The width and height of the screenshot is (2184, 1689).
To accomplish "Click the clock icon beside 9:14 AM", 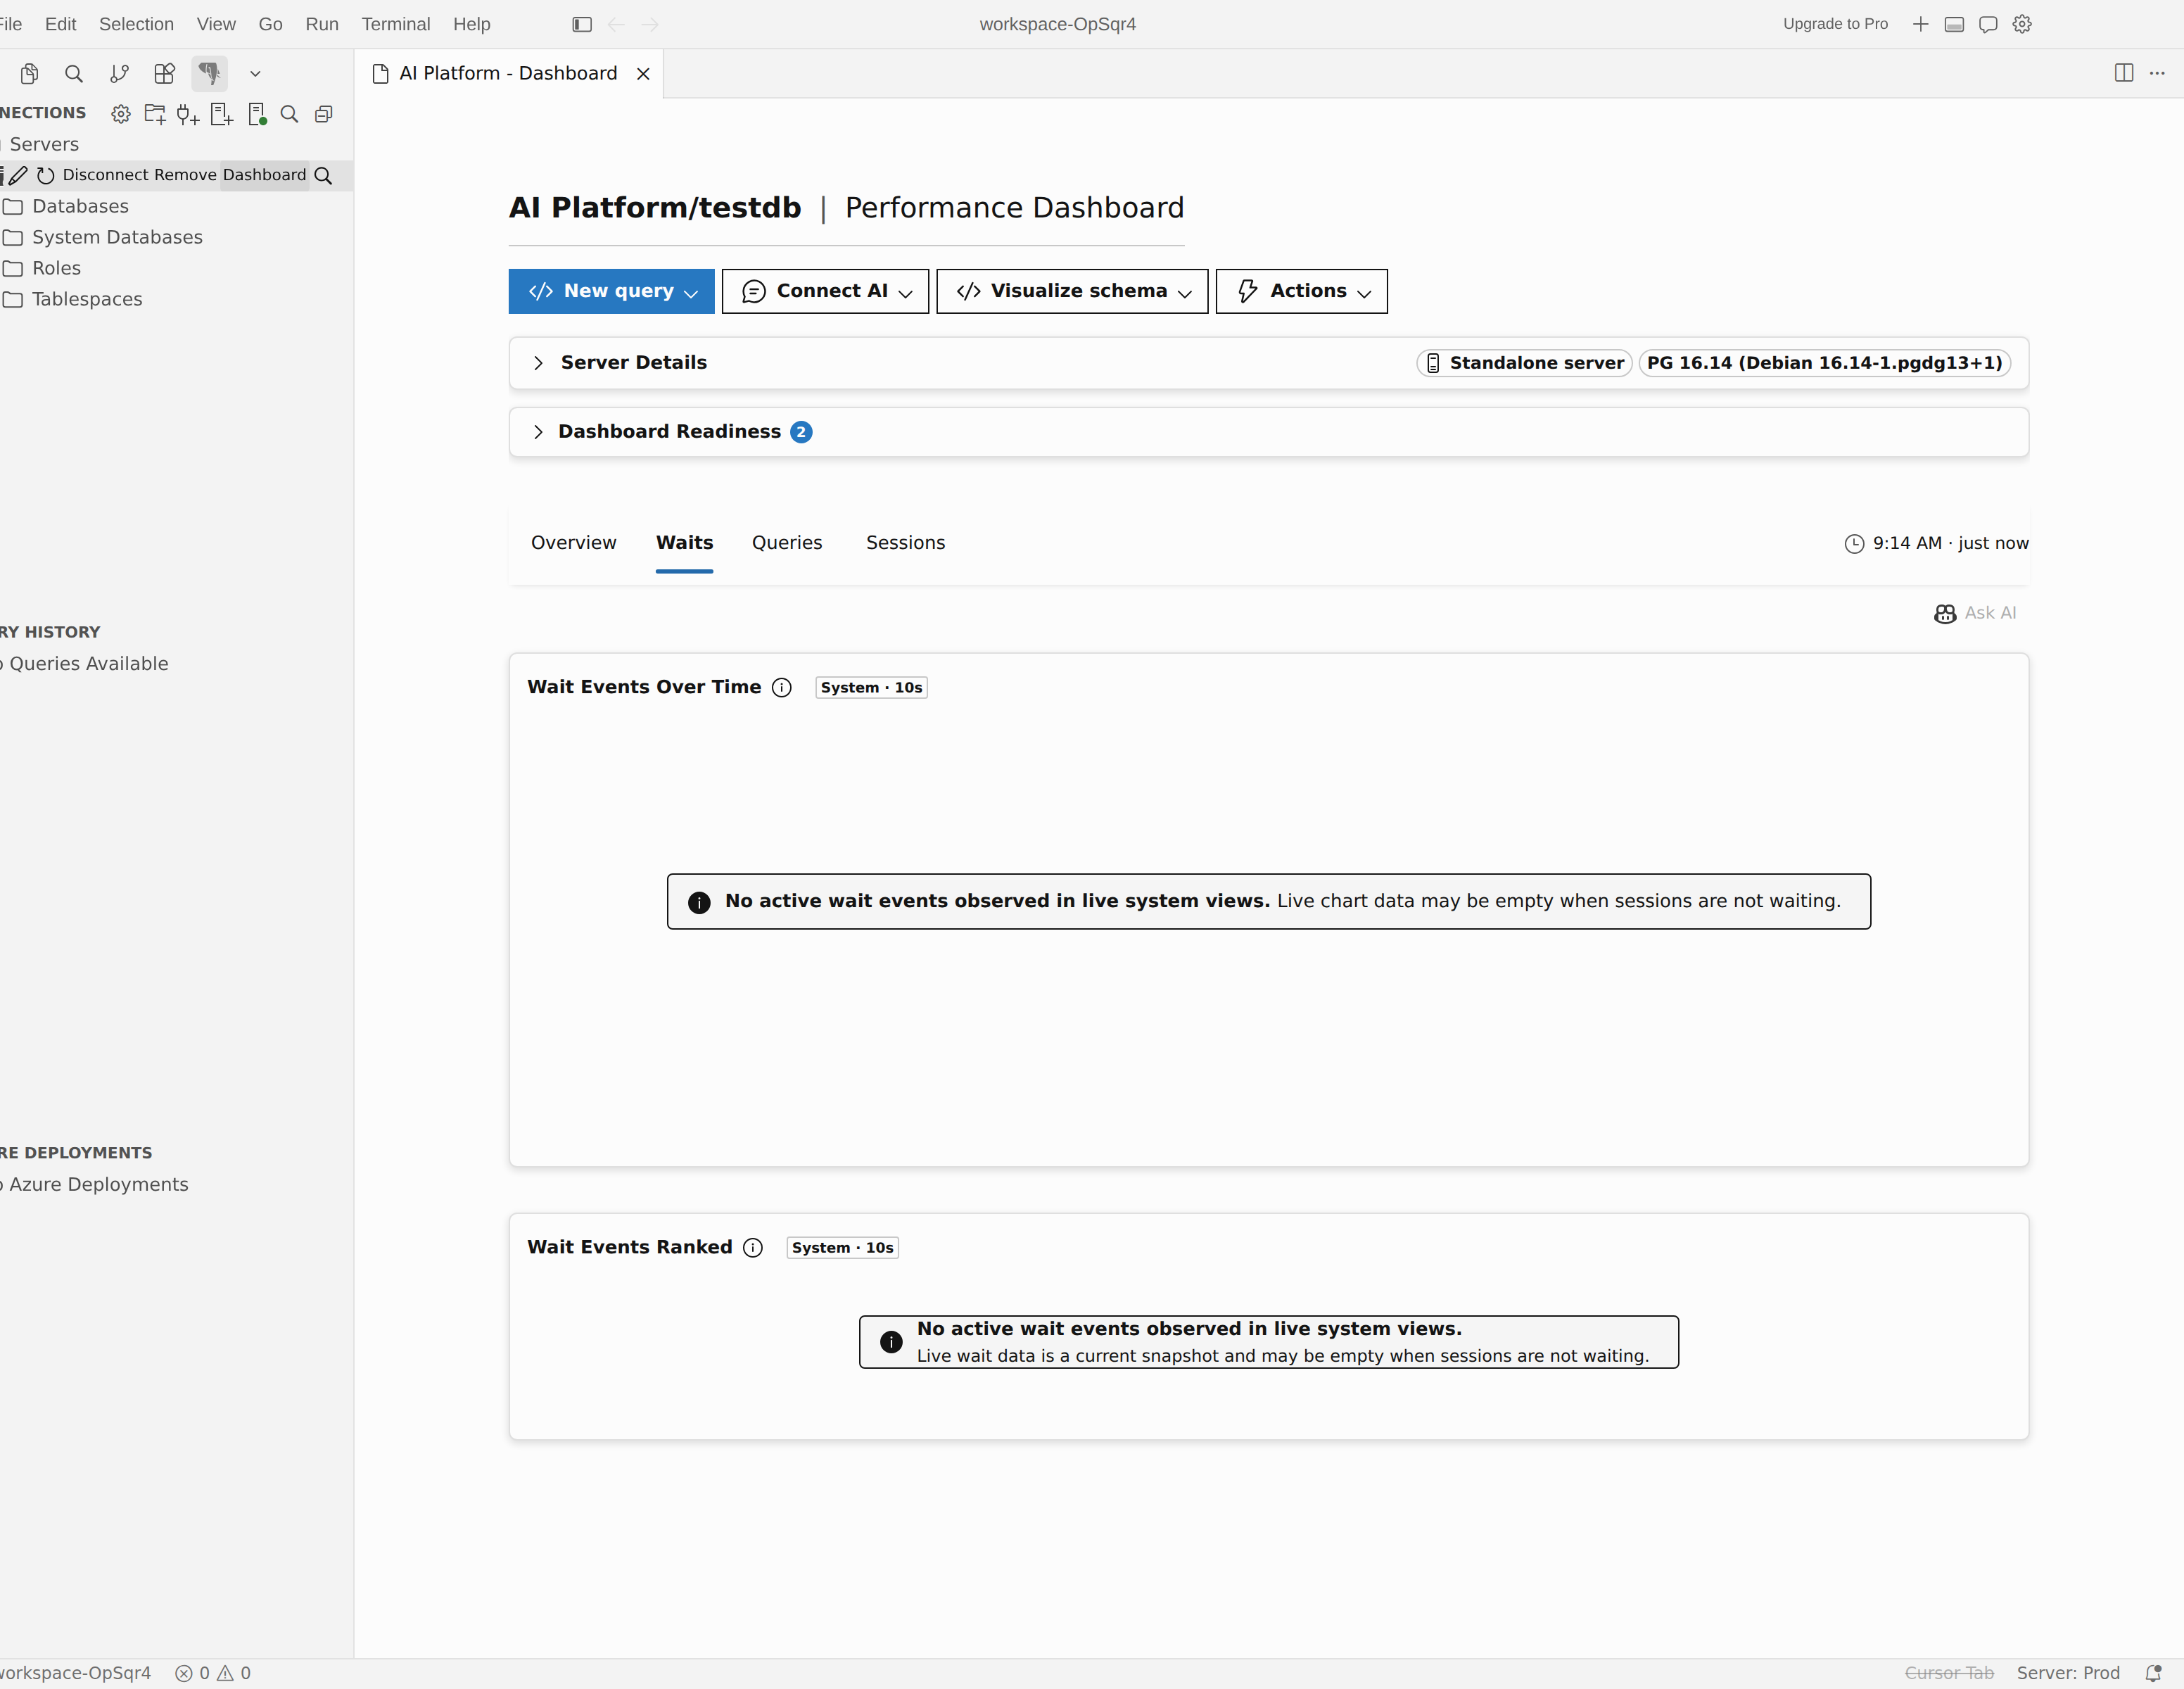I will pyautogui.click(x=1854, y=543).
